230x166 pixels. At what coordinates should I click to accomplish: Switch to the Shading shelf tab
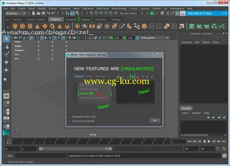point(116,19)
